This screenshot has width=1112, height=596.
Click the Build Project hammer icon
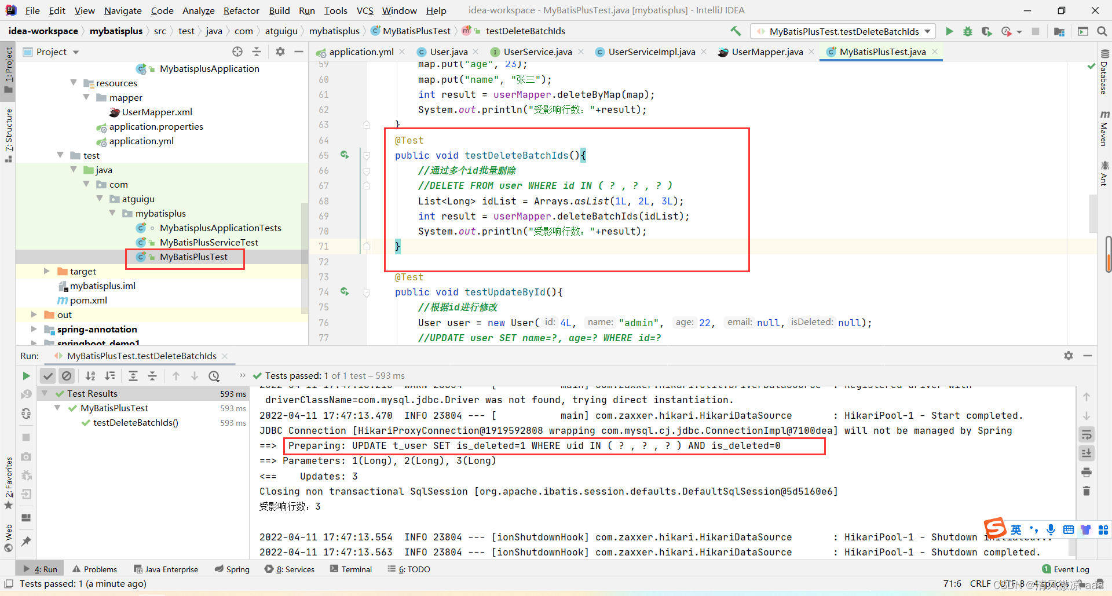point(736,31)
